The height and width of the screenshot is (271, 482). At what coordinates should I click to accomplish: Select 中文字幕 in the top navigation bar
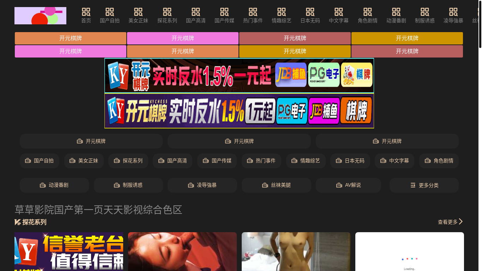point(339,16)
